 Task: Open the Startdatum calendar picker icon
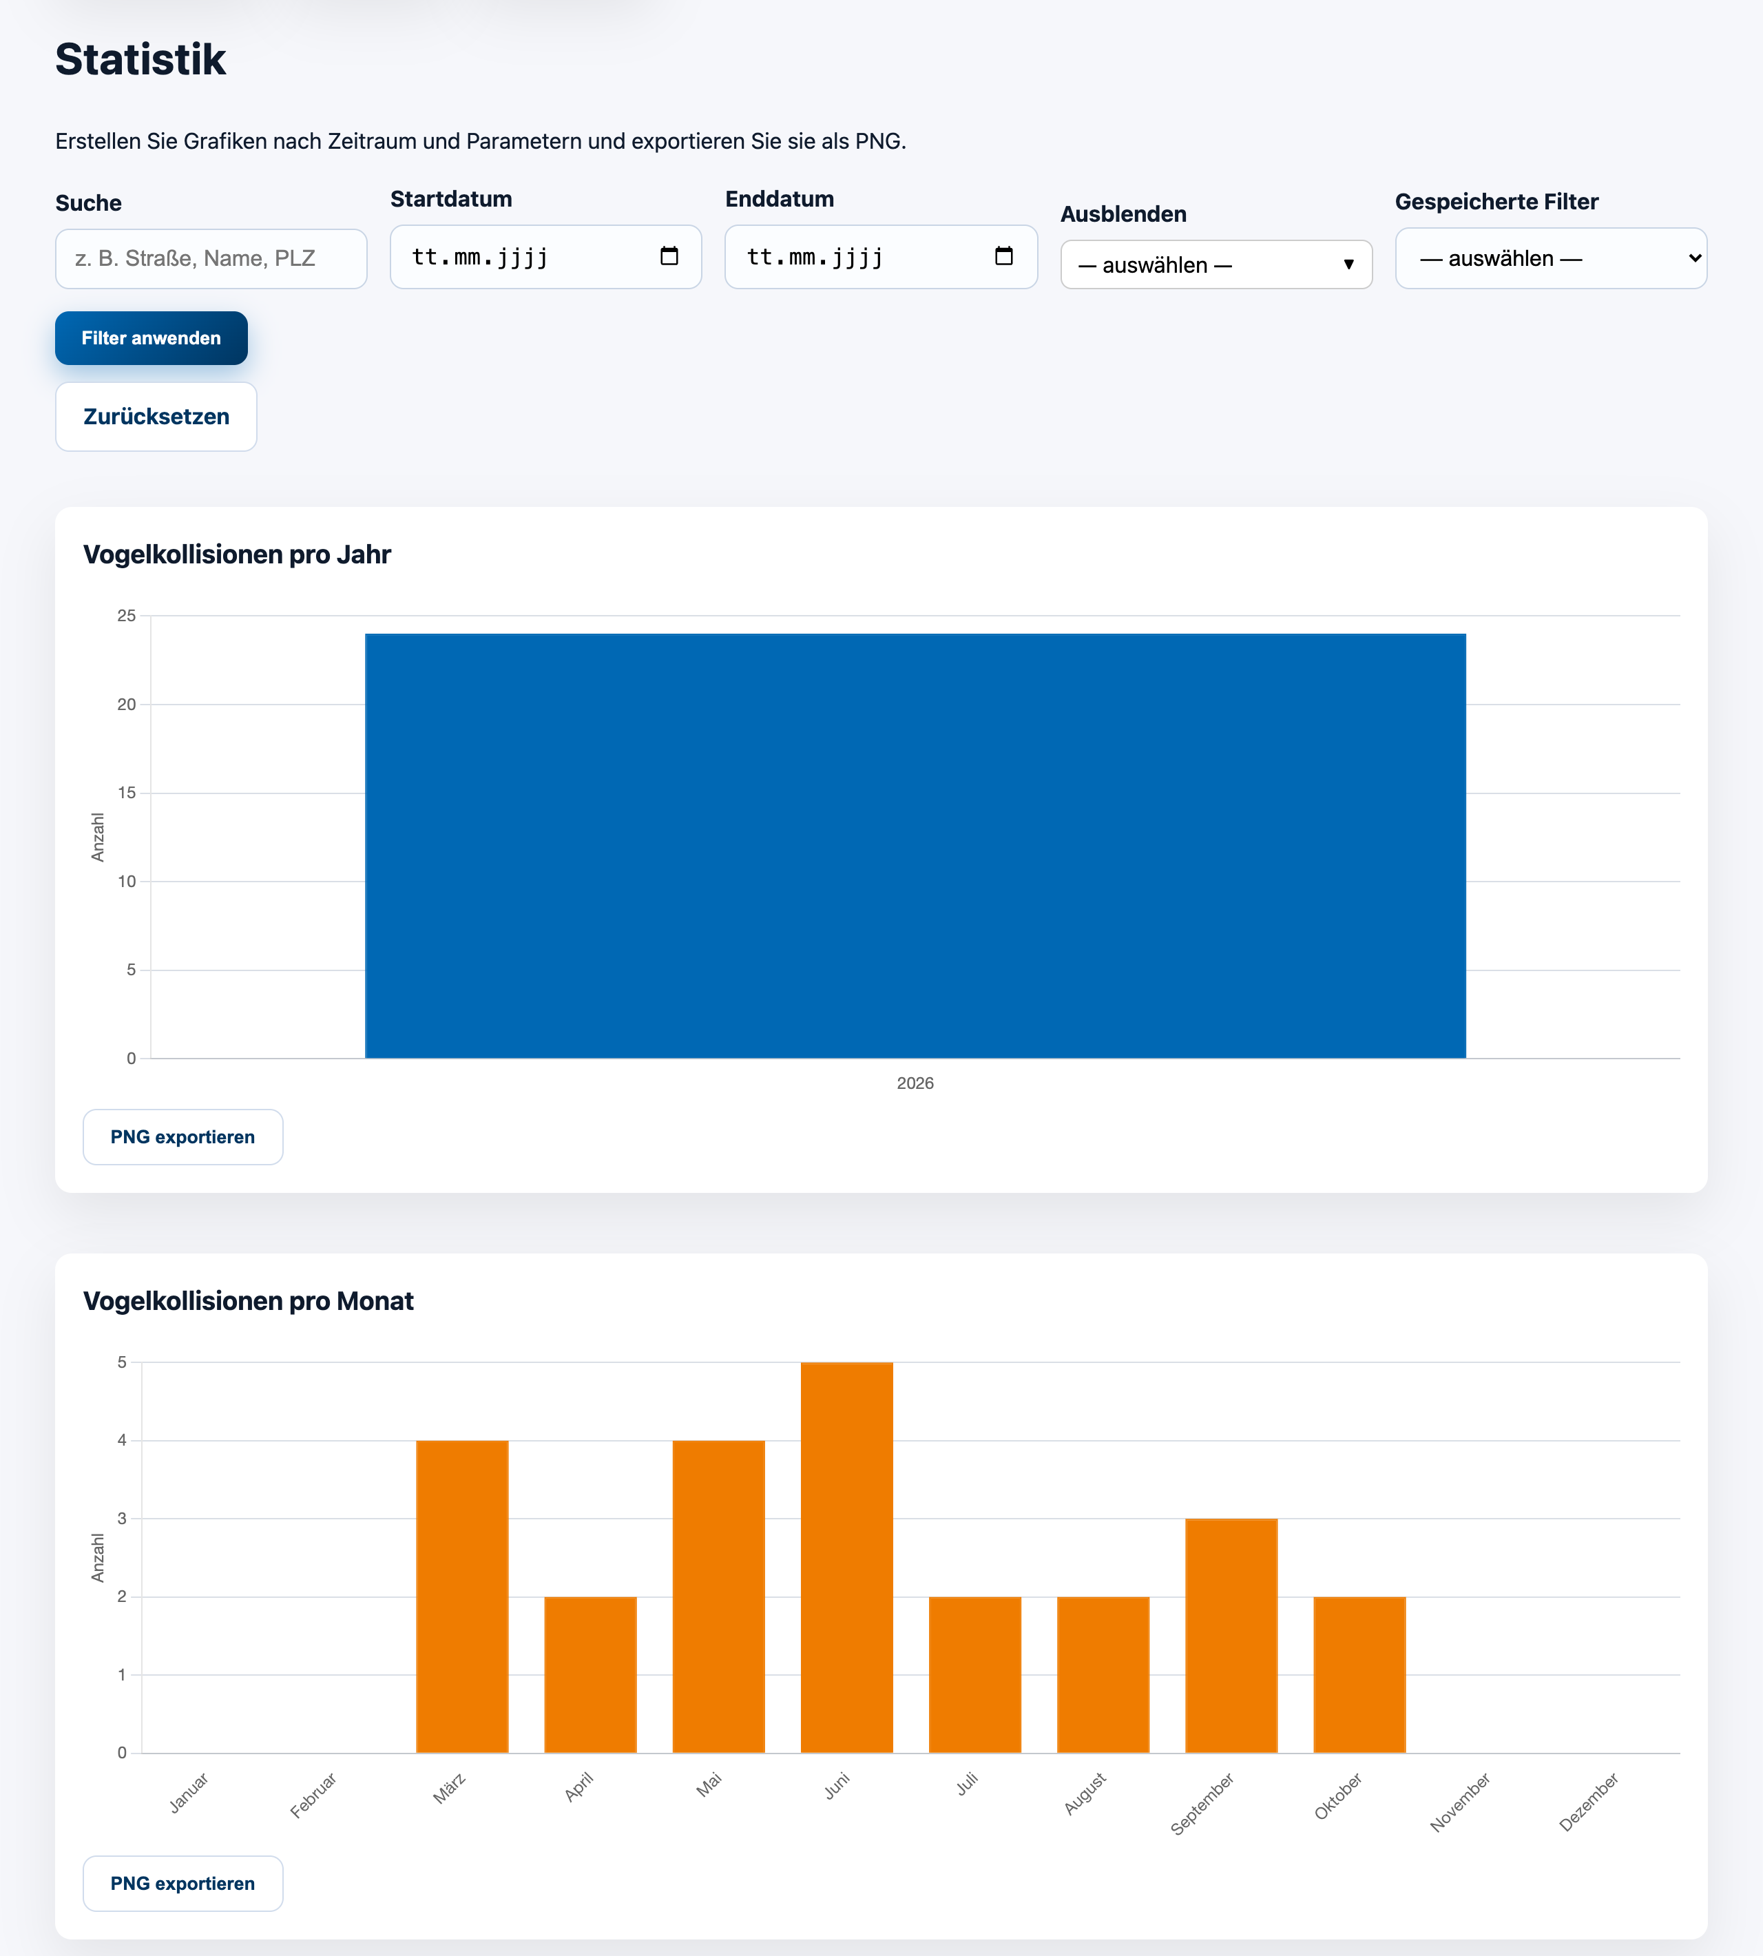pyautogui.click(x=669, y=257)
